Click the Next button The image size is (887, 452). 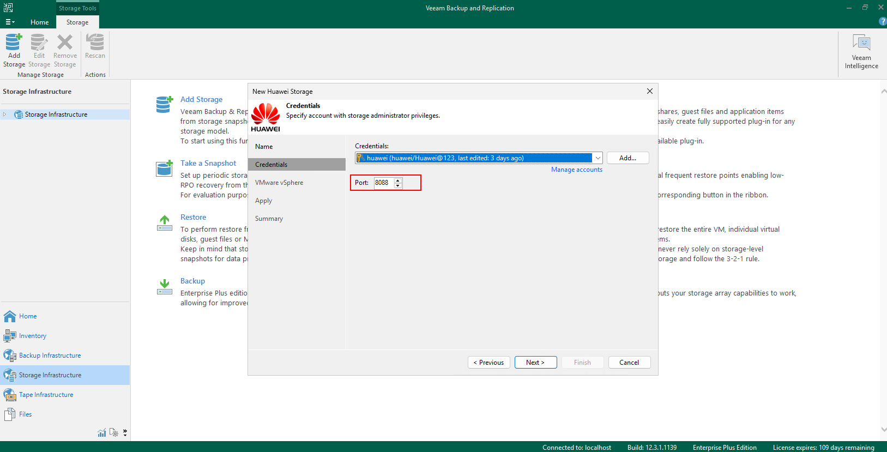(x=535, y=363)
